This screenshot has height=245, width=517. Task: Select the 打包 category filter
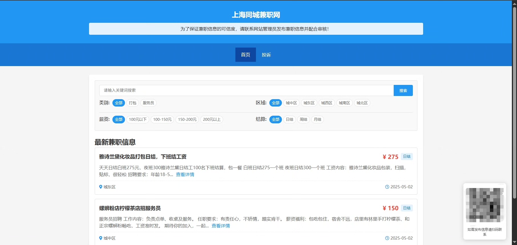132,103
